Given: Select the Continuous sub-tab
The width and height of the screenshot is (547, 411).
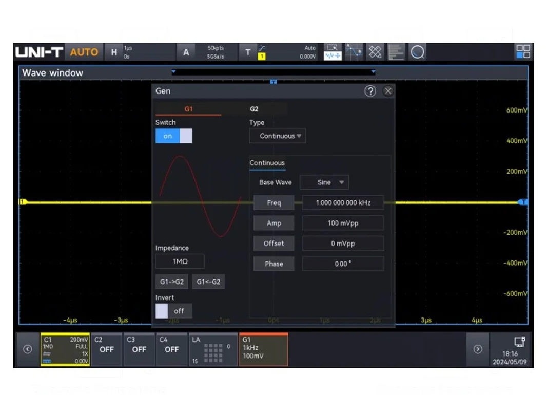Looking at the screenshot, I should click(267, 163).
